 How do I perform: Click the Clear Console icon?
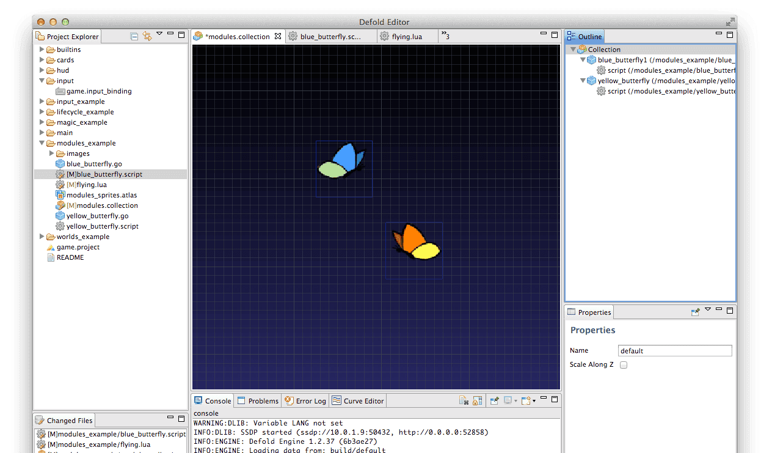(464, 401)
